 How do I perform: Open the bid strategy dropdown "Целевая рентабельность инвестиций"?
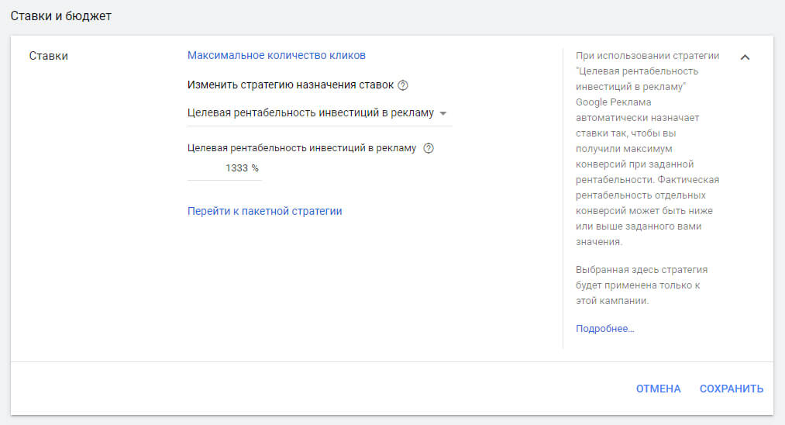tap(311, 113)
